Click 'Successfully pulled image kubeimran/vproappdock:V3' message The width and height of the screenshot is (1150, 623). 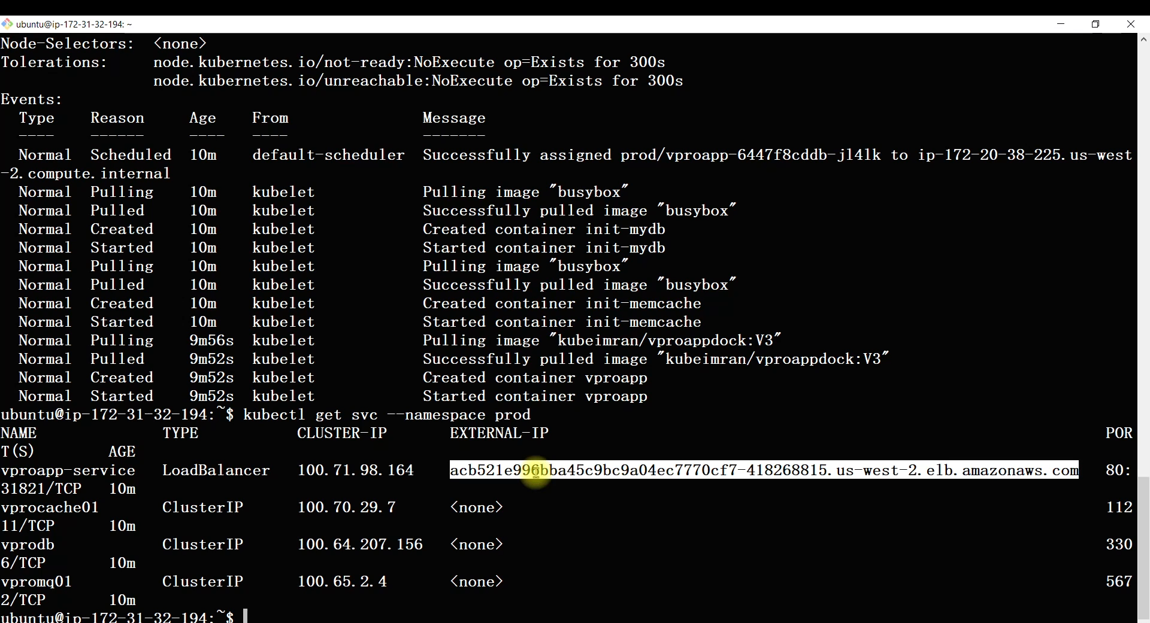(656, 359)
